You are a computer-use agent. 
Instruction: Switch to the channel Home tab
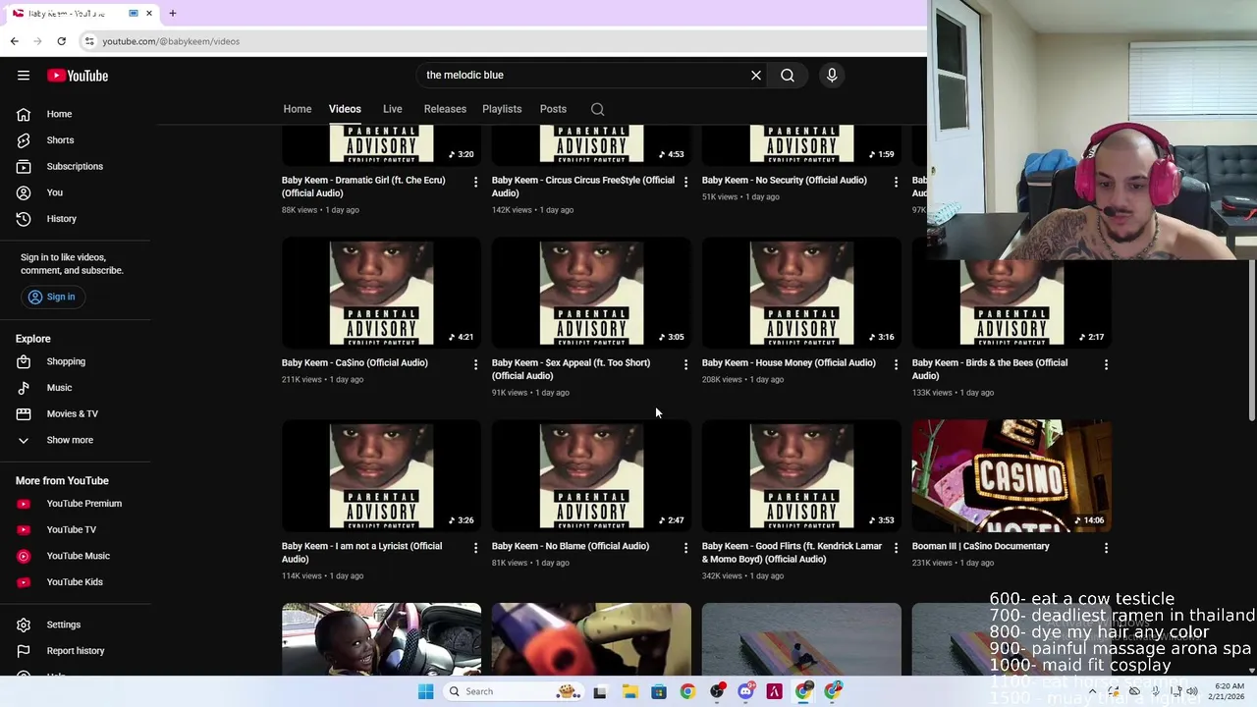pyautogui.click(x=298, y=109)
